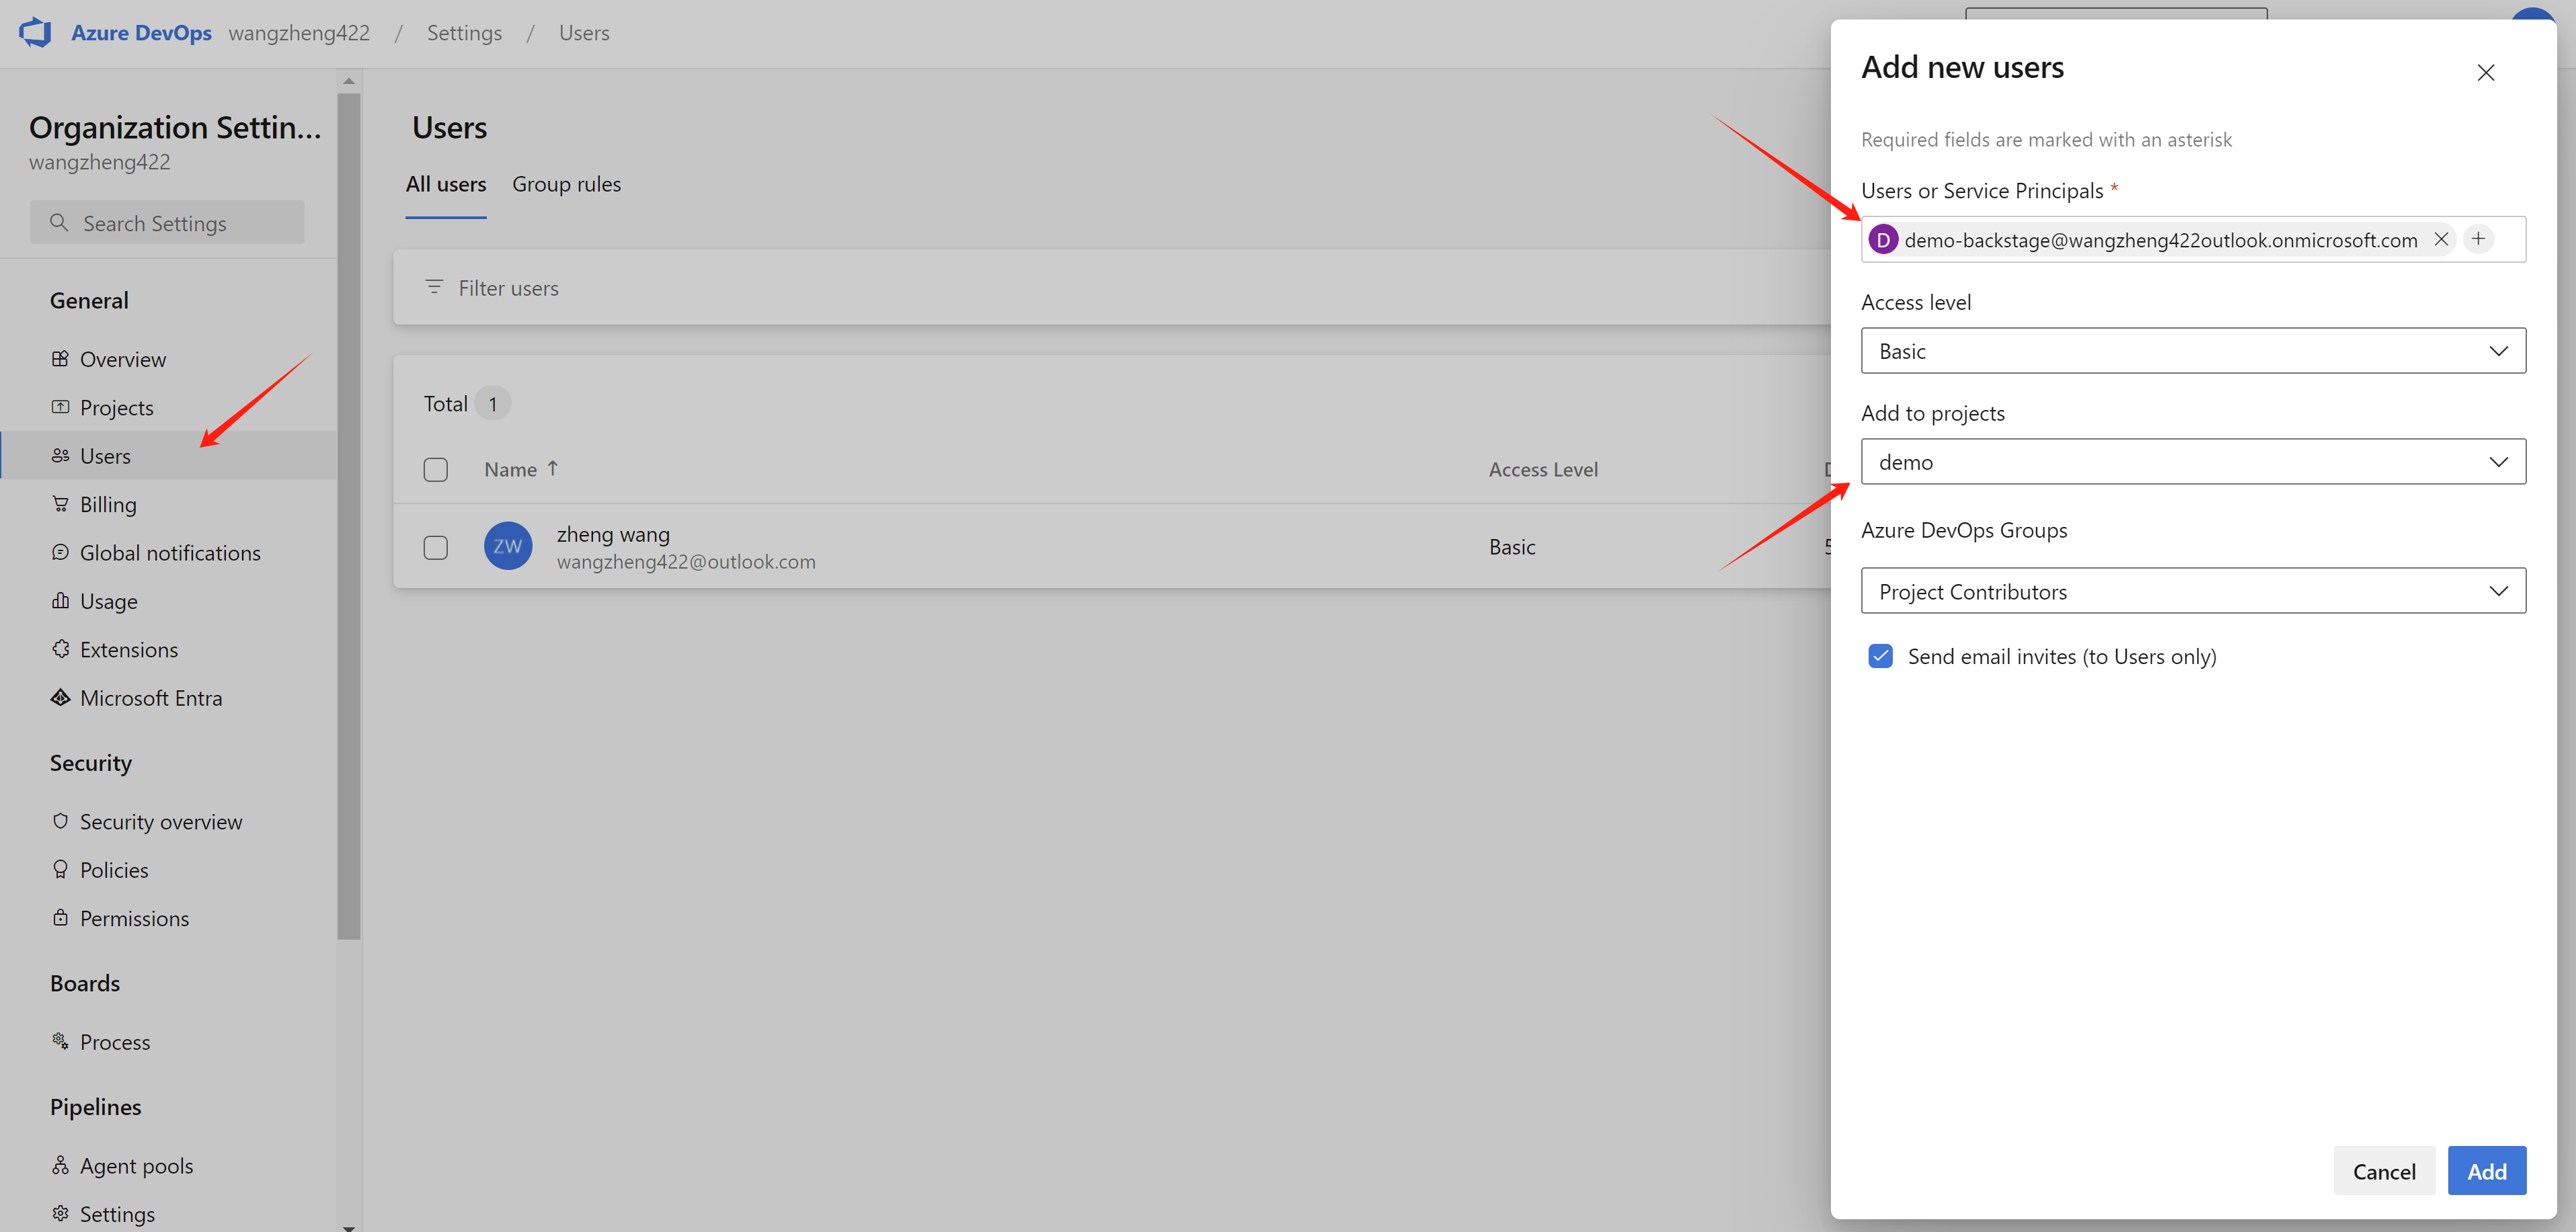Expand the Azure DevOps Groups dropdown
The height and width of the screenshot is (1232, 2576).
(x=2192, y=591)
